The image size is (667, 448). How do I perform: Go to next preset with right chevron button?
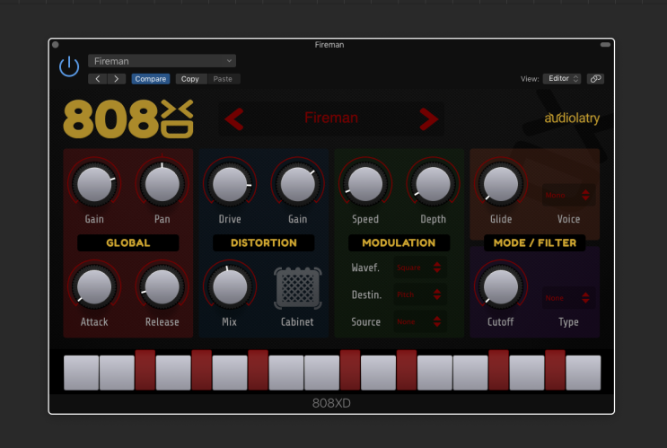pos(116,79)
